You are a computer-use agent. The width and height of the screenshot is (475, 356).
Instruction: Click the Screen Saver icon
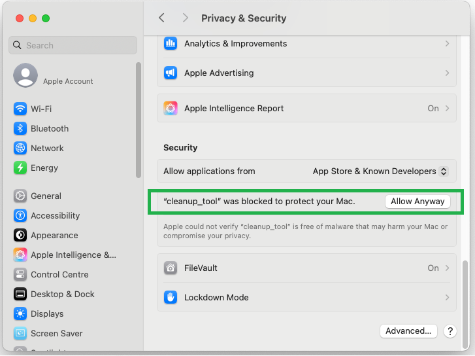pos(20,333)
